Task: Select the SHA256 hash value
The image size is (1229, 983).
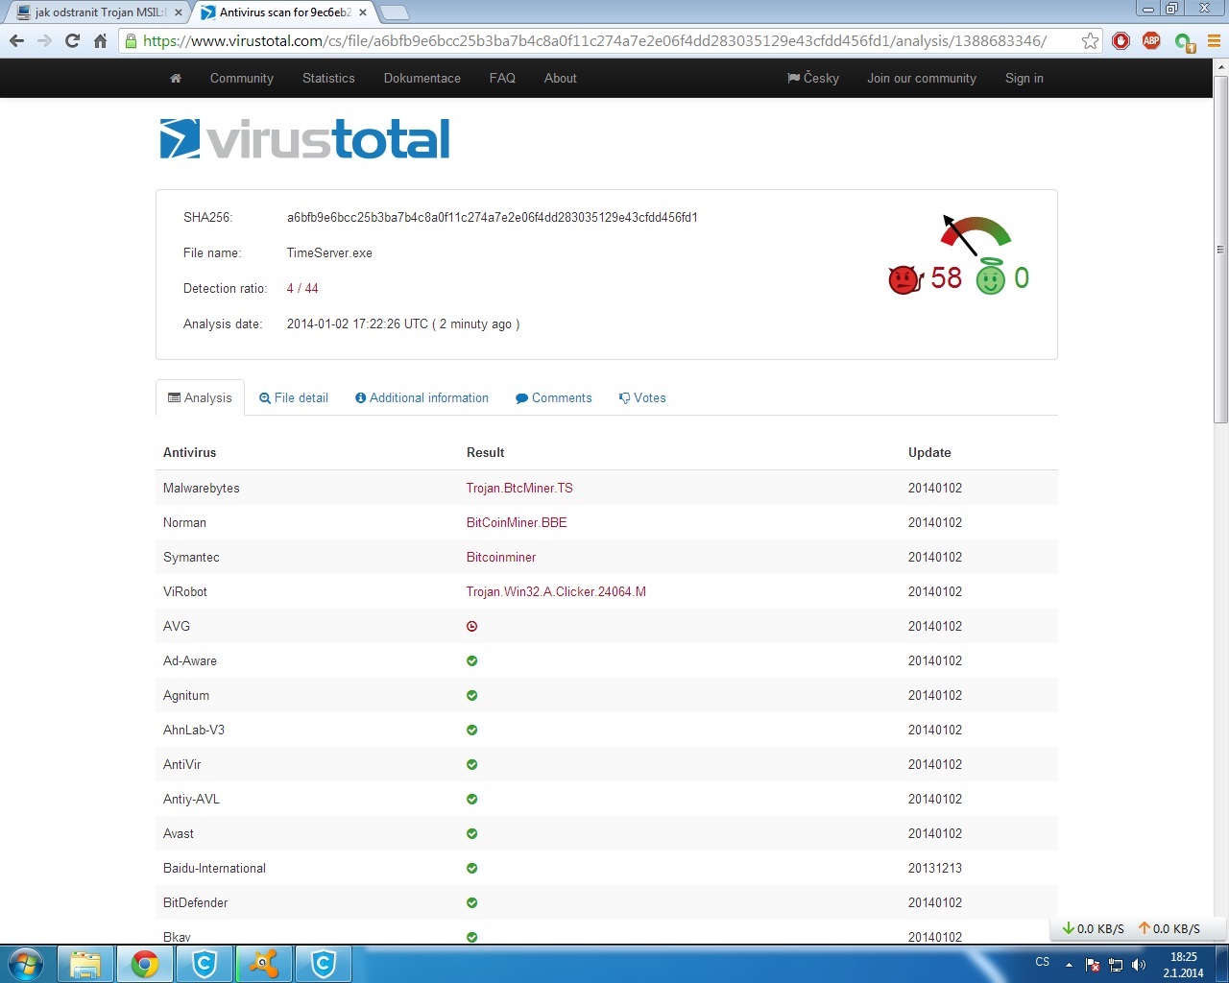Action: pos(493,217)
